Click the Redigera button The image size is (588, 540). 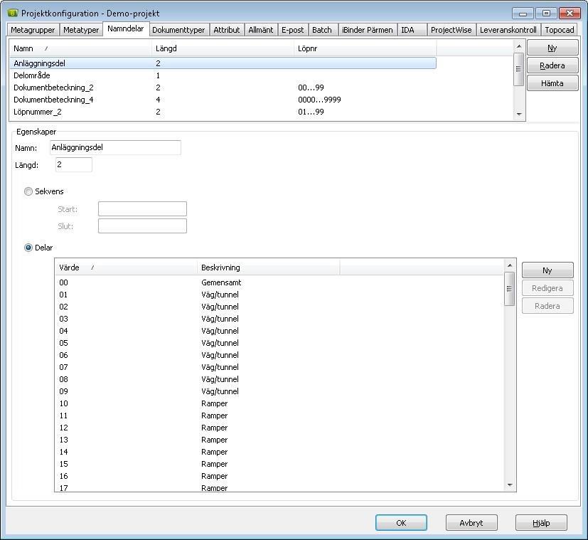[547, 288]
